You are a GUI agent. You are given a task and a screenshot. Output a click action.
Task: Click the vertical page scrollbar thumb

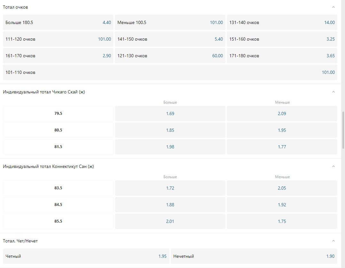point(343,128)
